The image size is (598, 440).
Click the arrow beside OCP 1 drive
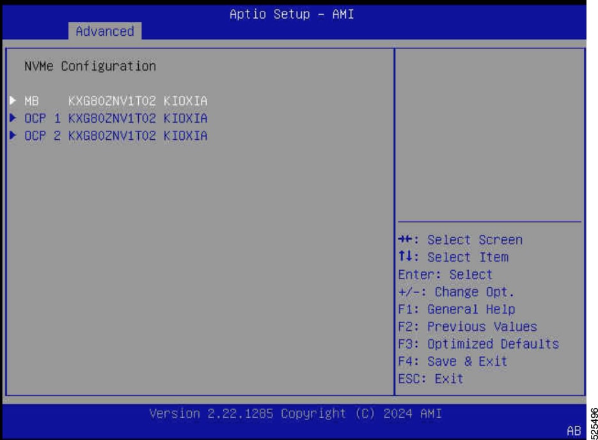[x=13, y=118]
